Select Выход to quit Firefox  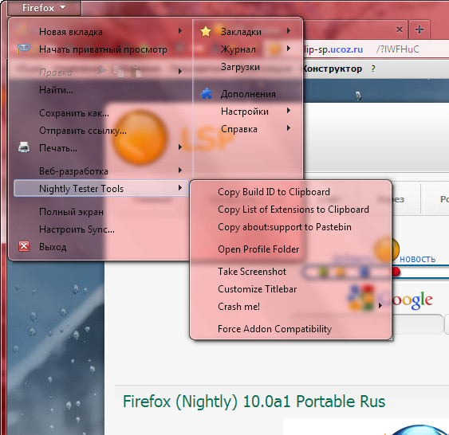53,247
